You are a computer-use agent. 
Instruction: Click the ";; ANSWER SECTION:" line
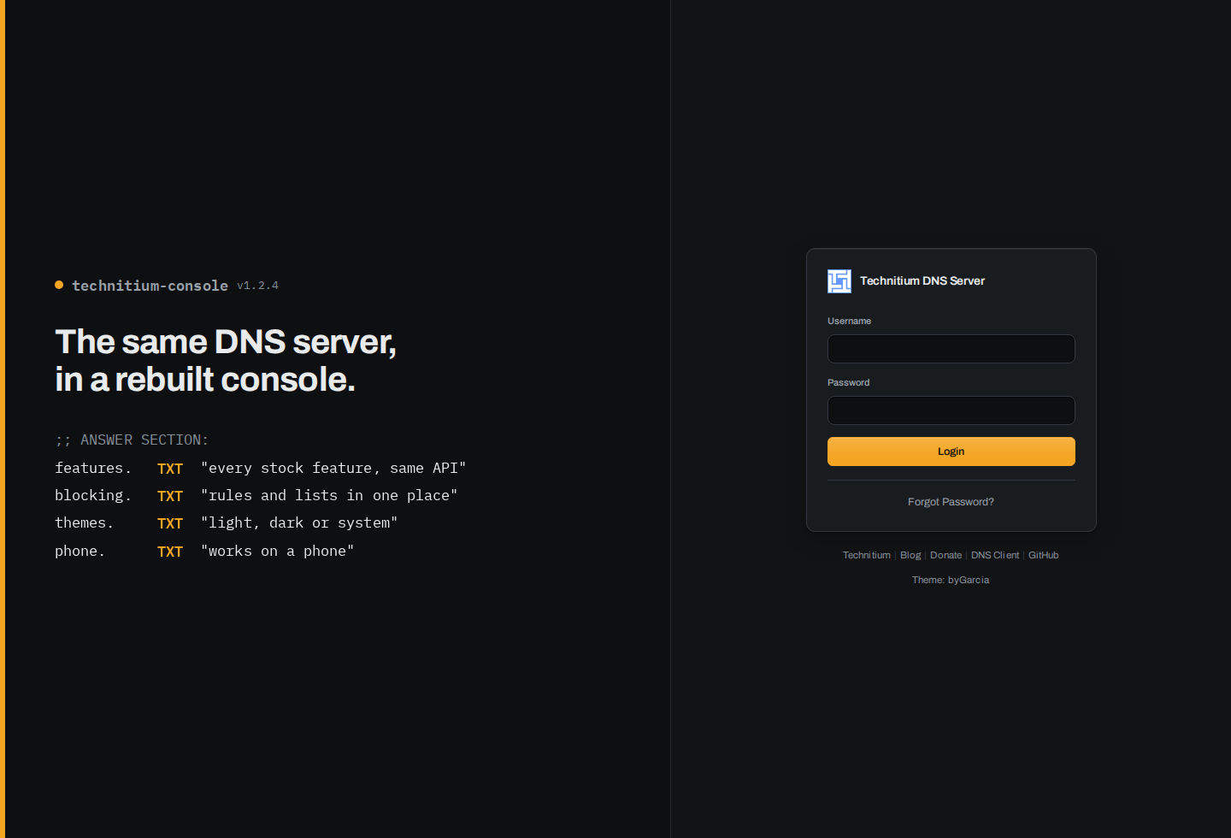(x=132, y=440)
